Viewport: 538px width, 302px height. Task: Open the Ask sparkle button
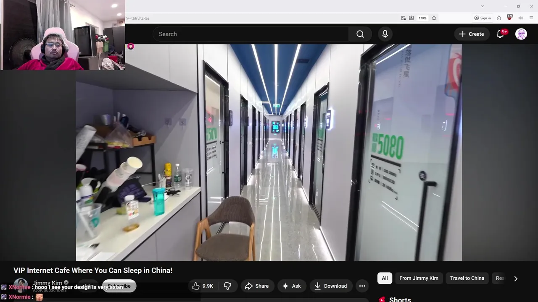[291, 286]
